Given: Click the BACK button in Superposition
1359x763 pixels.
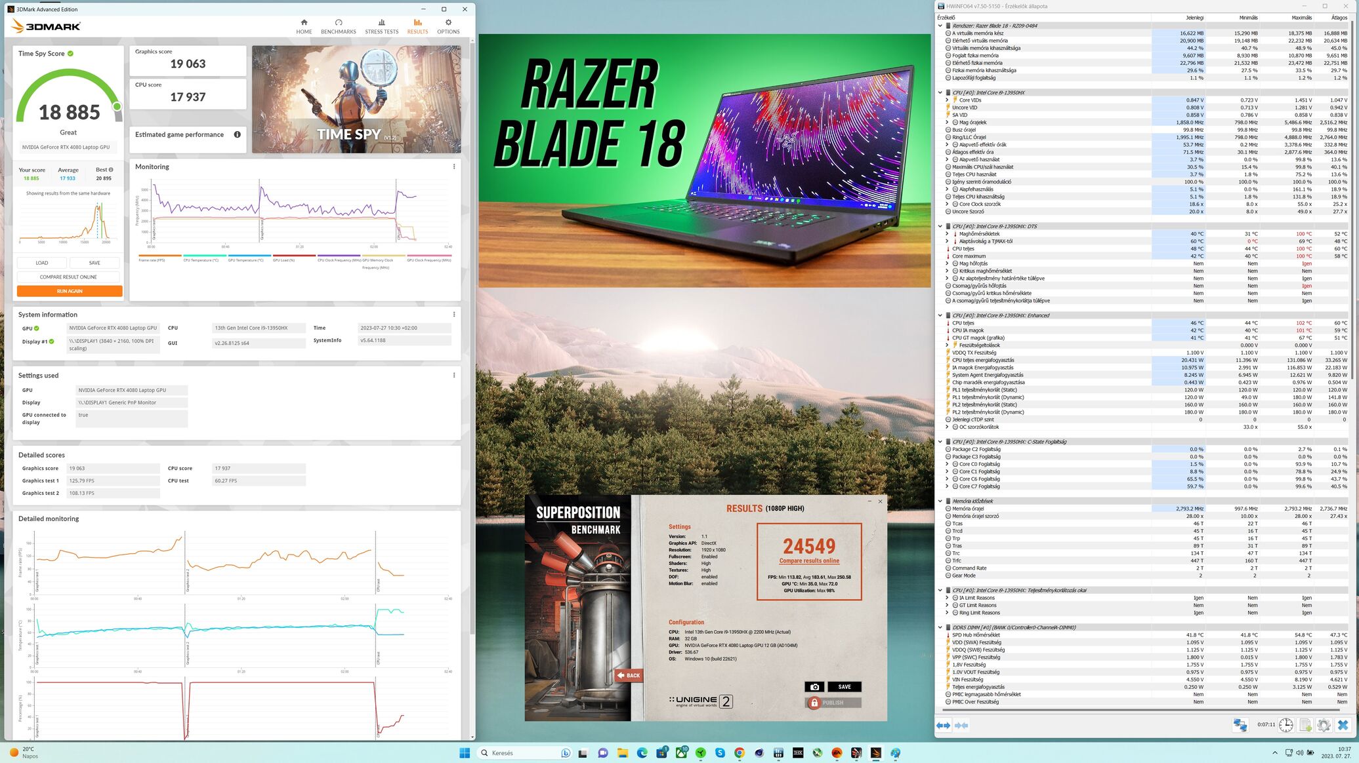Looking at the screenshot, I should click(x=628, y=675).
